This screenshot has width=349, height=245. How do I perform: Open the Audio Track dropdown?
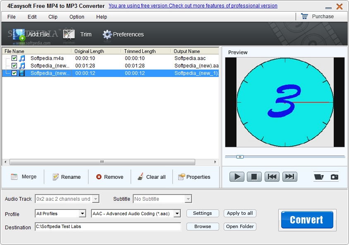point(96,199)
